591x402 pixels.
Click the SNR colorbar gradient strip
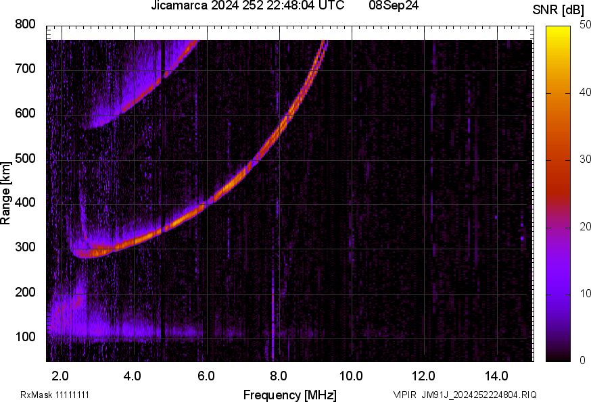(x=559, y=194)
